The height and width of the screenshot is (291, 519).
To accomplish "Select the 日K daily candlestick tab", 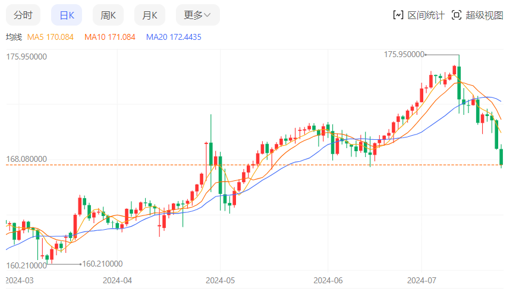I will [66, 15].
